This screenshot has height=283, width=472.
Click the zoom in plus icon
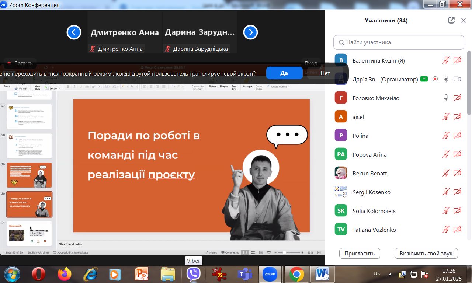coord(302,252)
